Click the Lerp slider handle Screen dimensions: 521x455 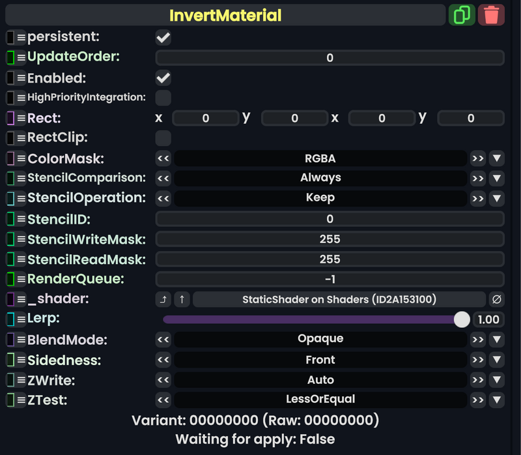[x=462, y=319]
